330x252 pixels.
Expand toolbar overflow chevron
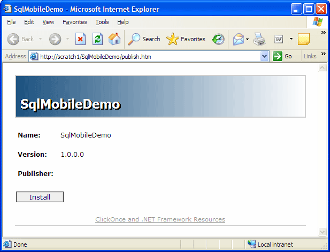[x=324, y=32]
